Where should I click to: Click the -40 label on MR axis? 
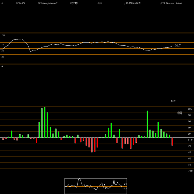(x=189, y=152)
